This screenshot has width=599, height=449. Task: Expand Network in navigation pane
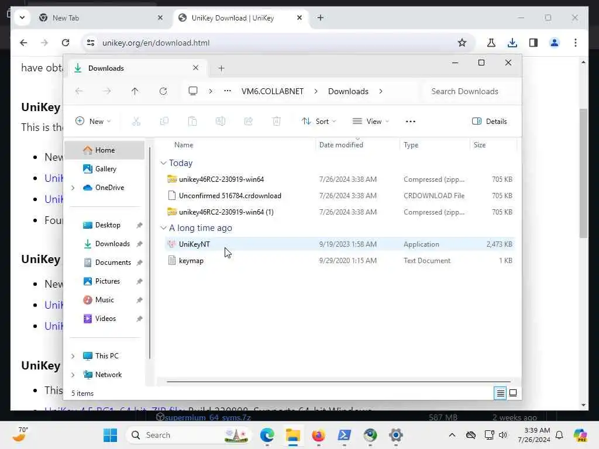click(73, 375)
